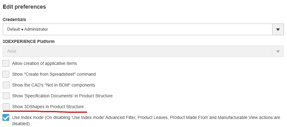This screenshot has height=127, width=287.
Task: Uncheck the blue 'Use Index mode' checkbox
Action: 6,118
